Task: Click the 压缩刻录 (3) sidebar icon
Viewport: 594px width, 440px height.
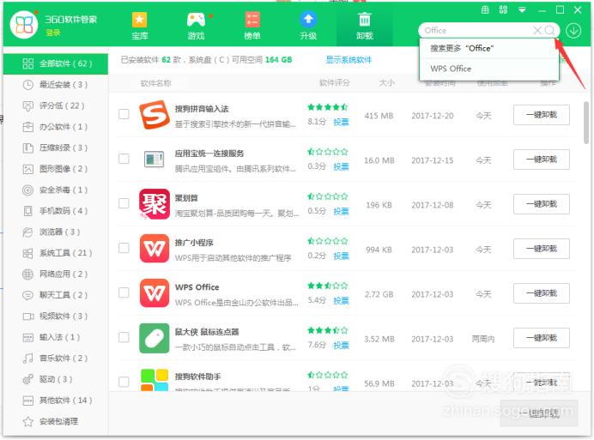Action: [28, 148]
